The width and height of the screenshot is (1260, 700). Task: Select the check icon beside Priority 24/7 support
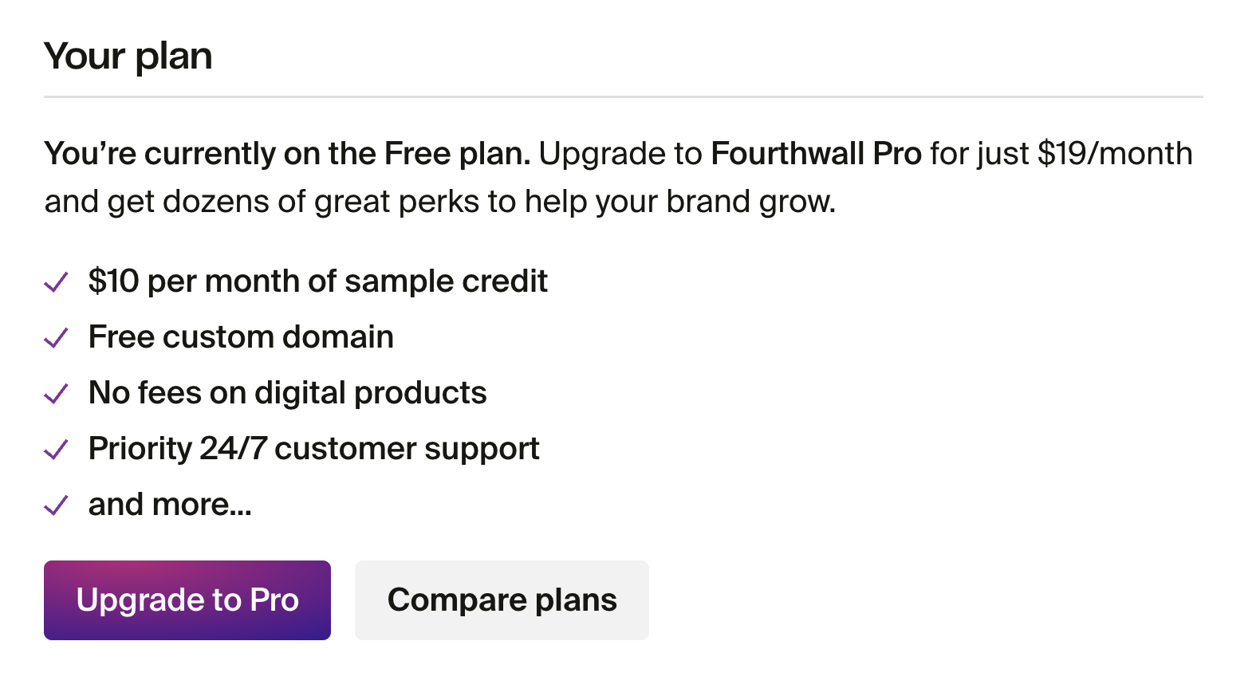click(56, 450)
